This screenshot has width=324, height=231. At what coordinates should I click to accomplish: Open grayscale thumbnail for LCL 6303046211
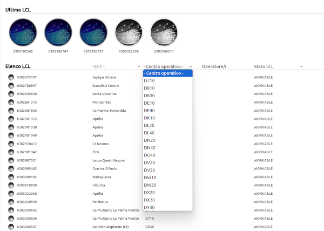[164, 32]
